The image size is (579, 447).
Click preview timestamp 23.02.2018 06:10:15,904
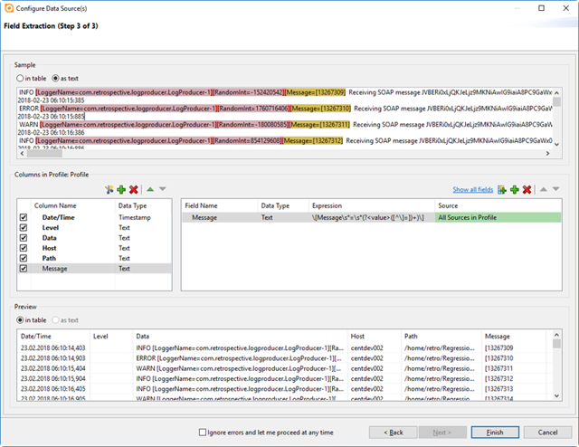(52, 378)
